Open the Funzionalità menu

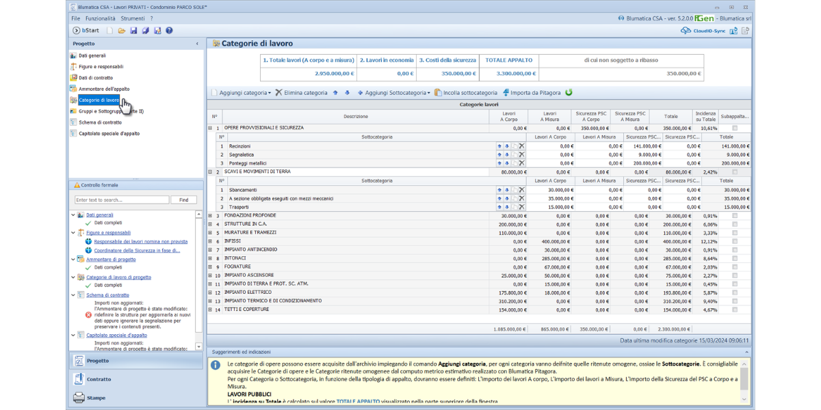pyautogui.click(x=100, y=18)
